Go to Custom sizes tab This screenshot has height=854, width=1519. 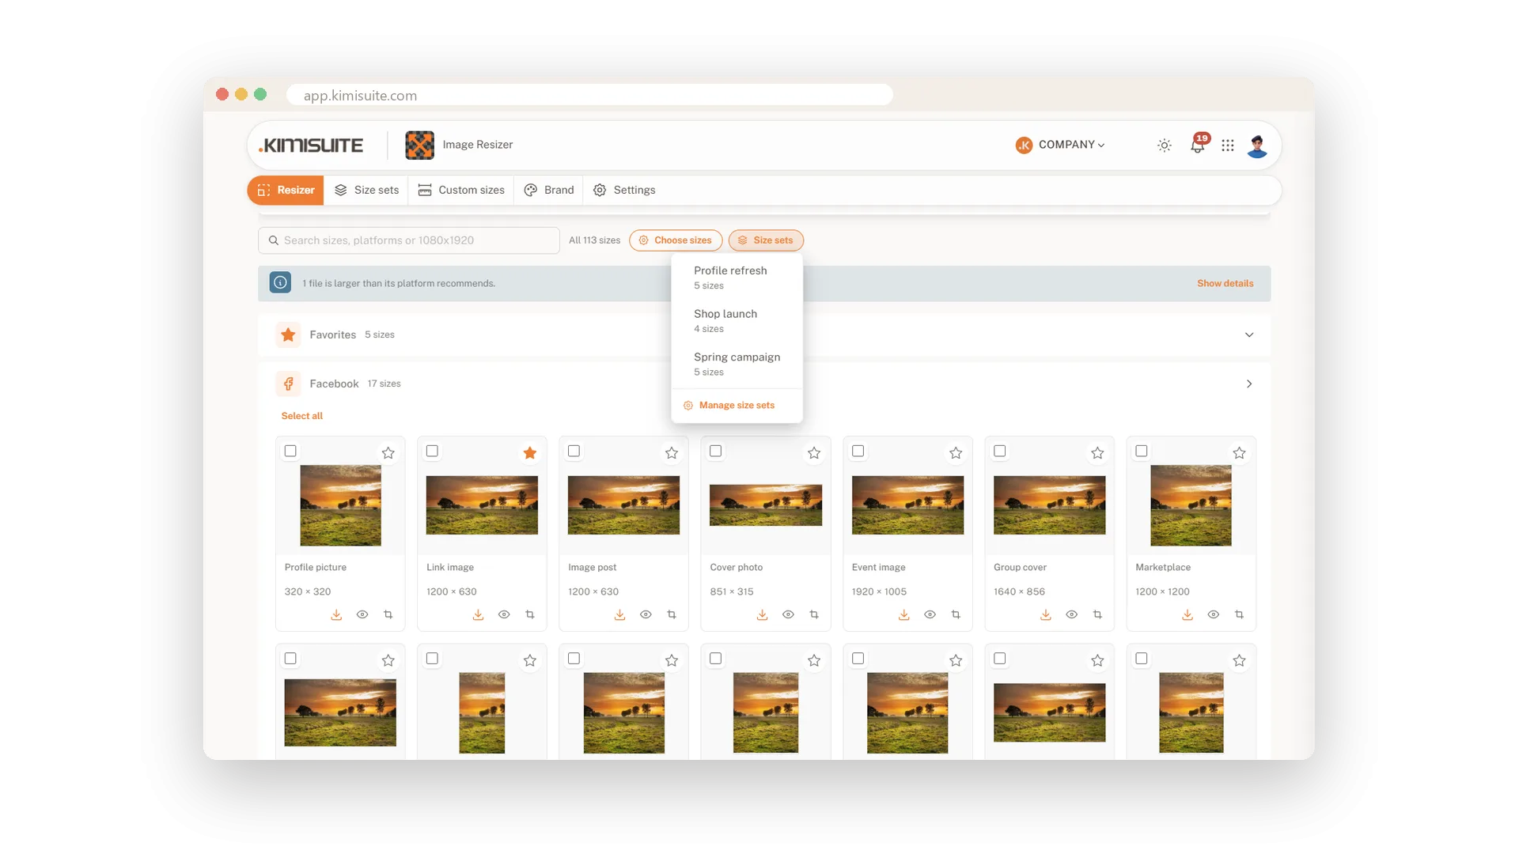[x=461, y=190]
